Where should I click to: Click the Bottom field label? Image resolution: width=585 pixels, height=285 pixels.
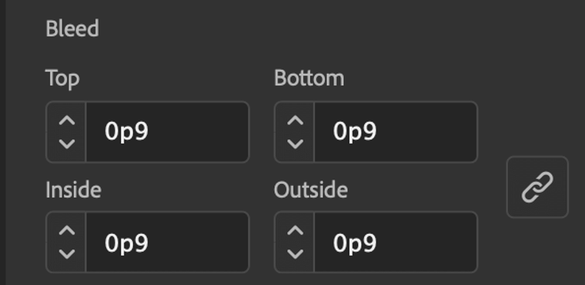(309, 78)
